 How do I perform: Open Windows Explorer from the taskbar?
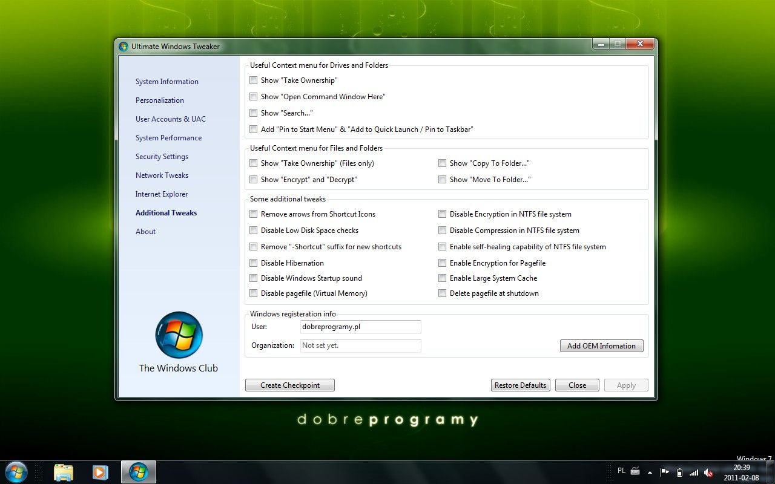pos(64,471)
